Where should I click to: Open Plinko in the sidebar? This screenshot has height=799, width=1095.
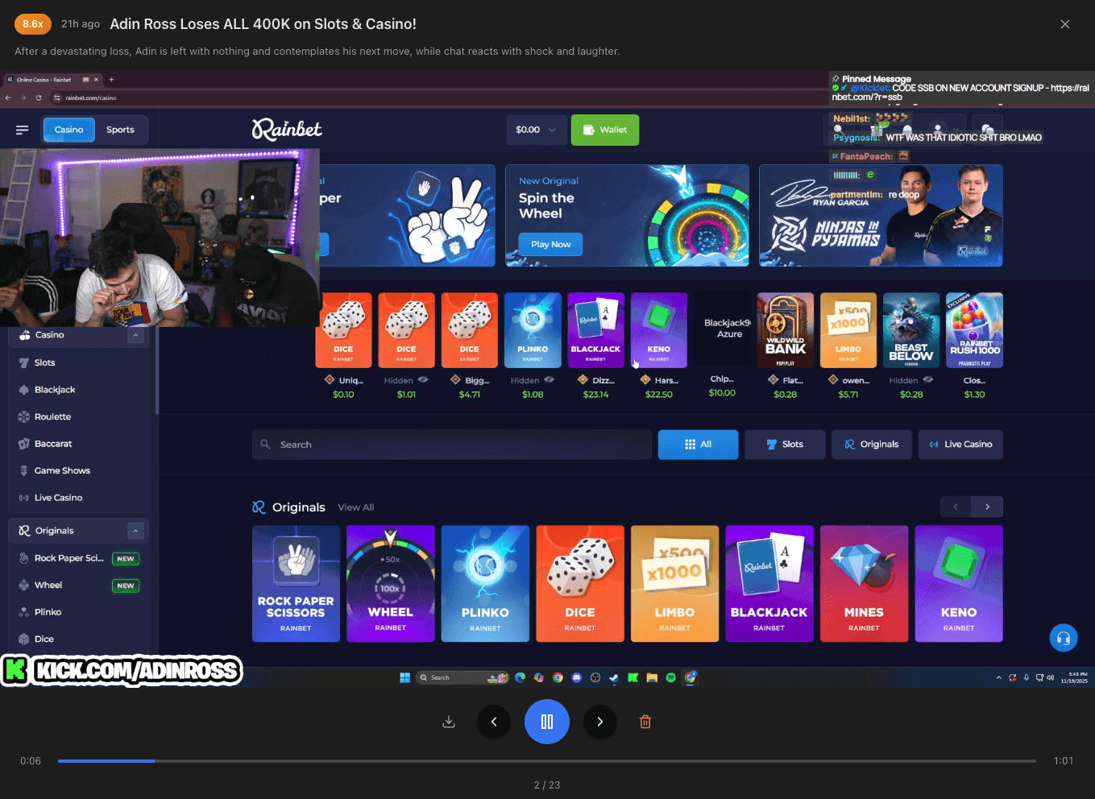[x=48, y=612]
